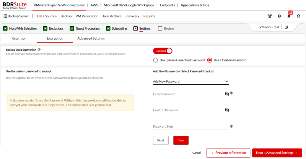This screenshot has height=159, width=306.
Task: Click help icon next to Enter Password
Action: click(232, 93)
